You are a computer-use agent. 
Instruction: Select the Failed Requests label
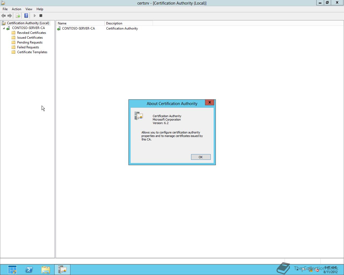point(28,47)
